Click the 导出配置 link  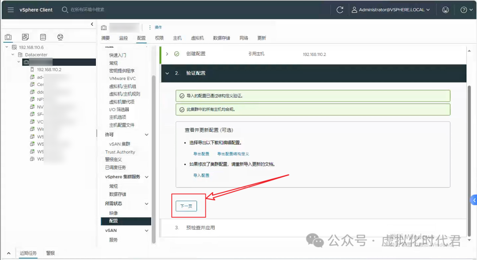202,153
